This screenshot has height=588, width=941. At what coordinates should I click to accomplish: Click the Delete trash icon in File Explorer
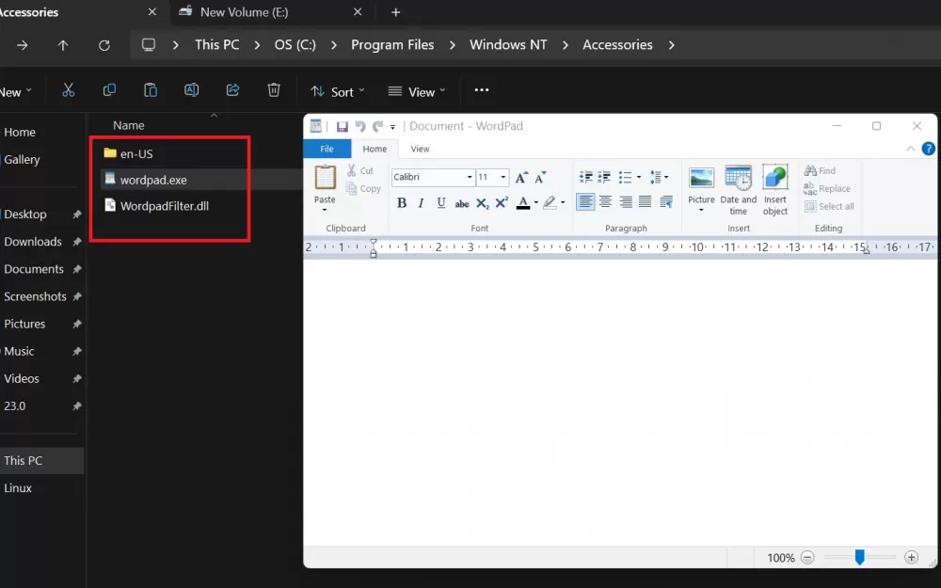(274, 90)
